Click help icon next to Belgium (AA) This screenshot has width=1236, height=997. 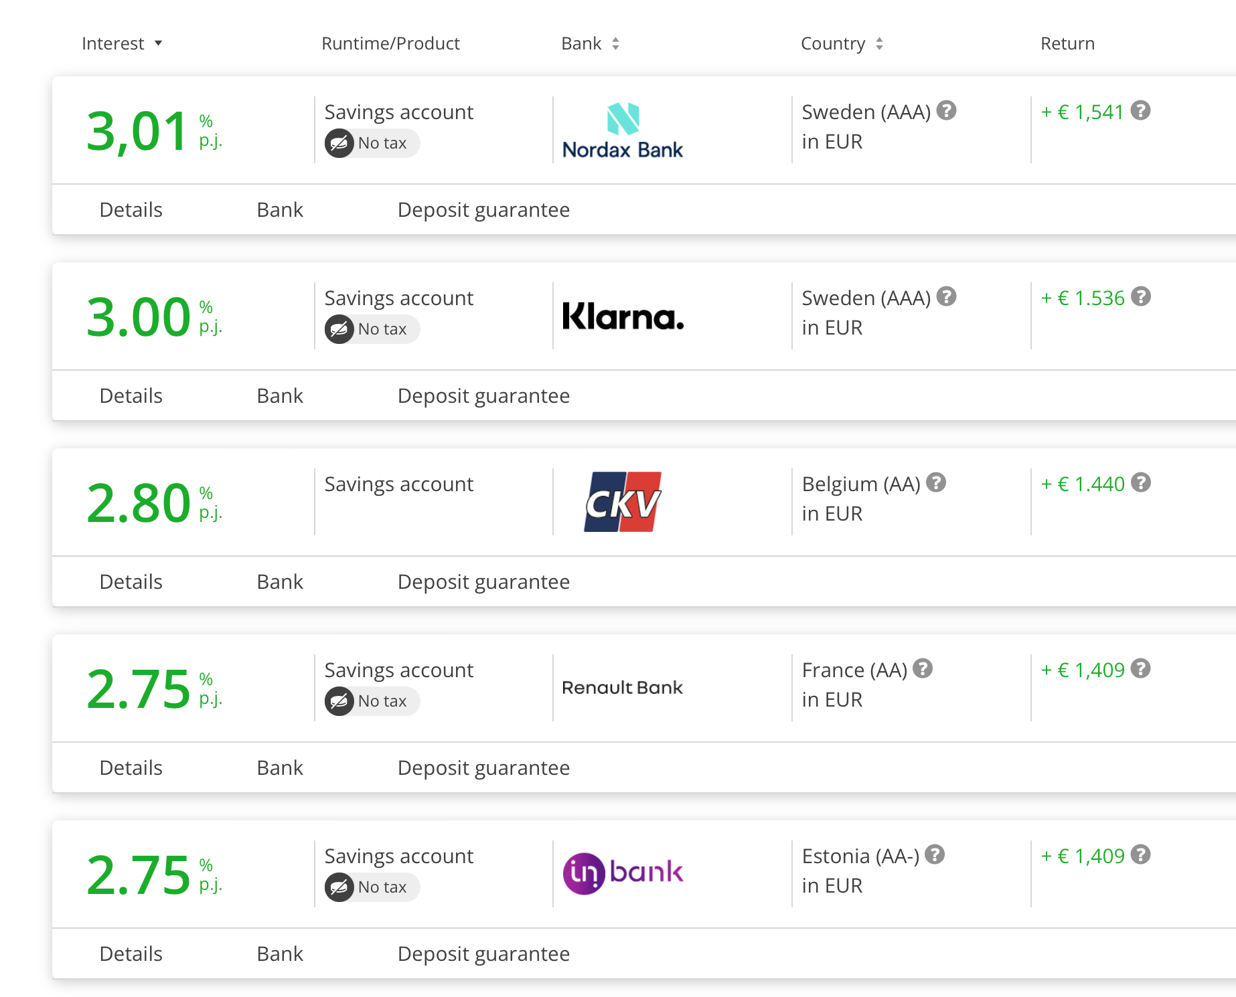[x=936, y=482]
